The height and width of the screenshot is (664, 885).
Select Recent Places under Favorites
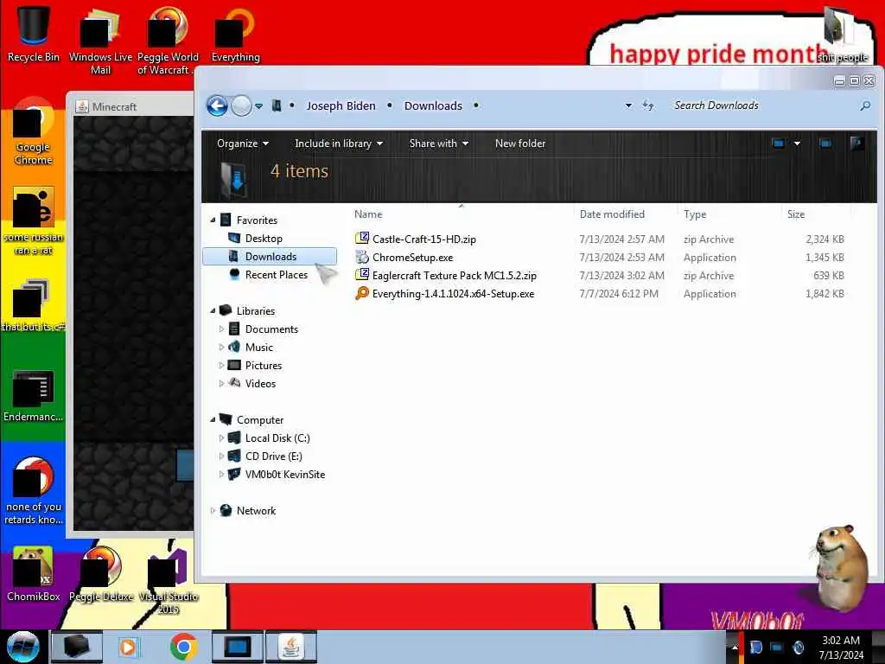click(276, 274)
